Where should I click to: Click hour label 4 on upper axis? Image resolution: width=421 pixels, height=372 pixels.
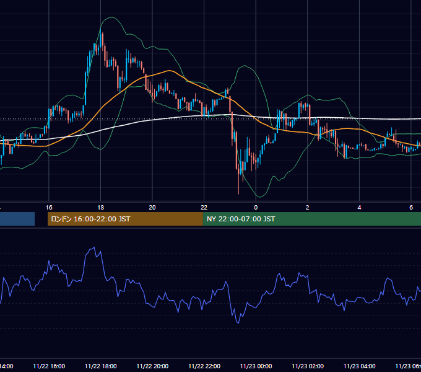point(359,208)
